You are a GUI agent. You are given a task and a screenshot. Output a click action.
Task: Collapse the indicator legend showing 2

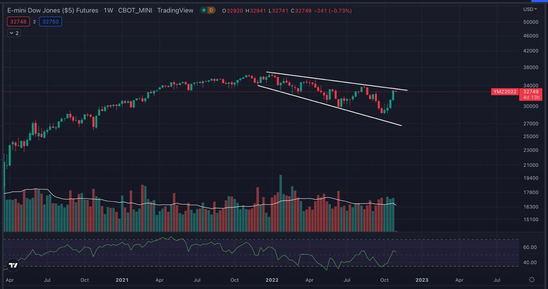[14, 33]
